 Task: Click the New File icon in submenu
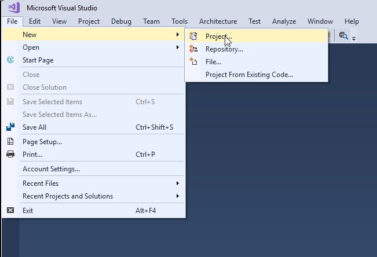click(193, 61)
